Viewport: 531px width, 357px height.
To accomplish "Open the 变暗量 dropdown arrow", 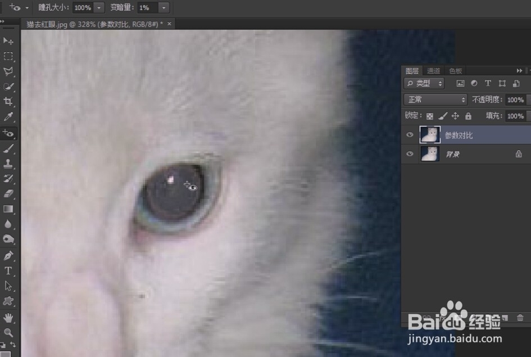I will [164, 7].
